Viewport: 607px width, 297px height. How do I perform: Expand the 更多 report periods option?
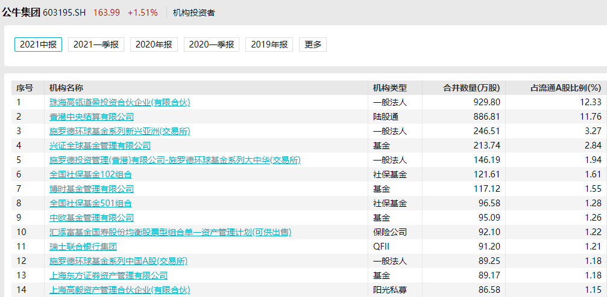[x=313, y=44]
